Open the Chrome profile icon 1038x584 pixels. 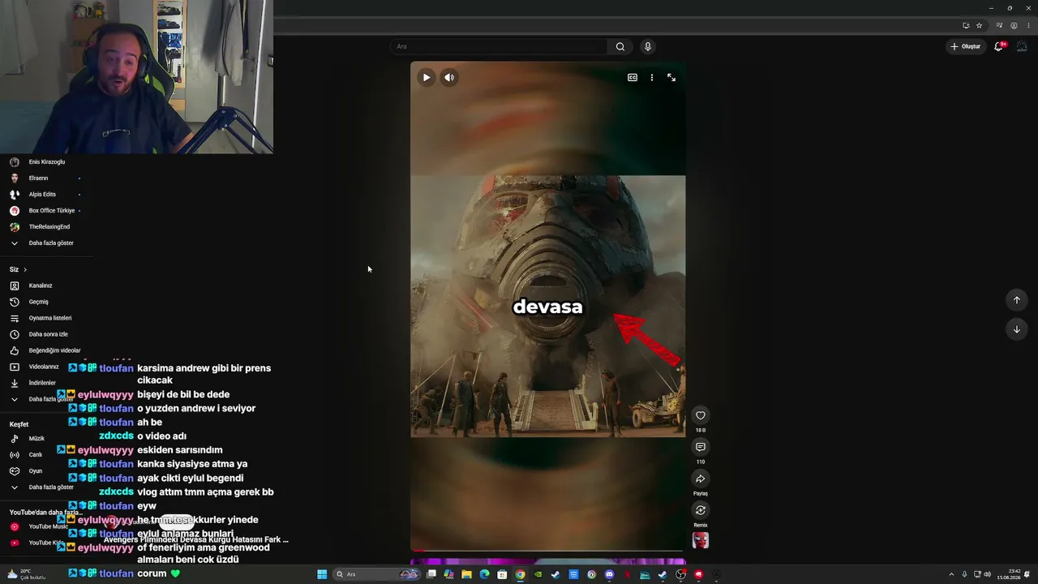(x=1014, y=25)
